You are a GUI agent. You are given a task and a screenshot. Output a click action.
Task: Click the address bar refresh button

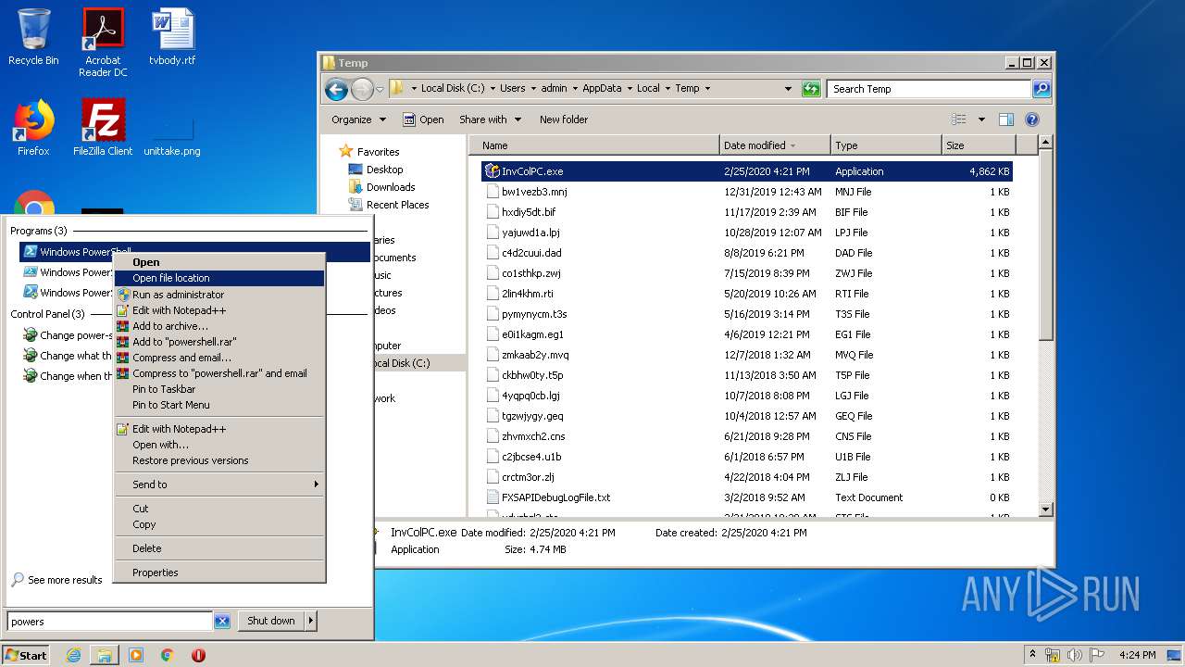tap(811, 89)
